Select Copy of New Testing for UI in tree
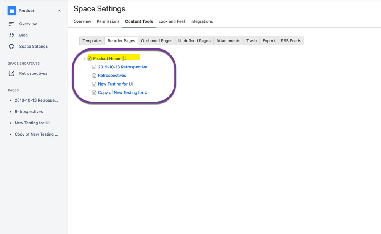381x234 pixels. 123,92
